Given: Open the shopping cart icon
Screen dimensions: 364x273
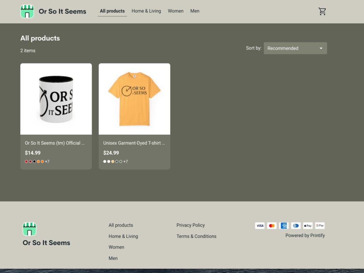Looking at the screenshot, I should tap(322, 11).
